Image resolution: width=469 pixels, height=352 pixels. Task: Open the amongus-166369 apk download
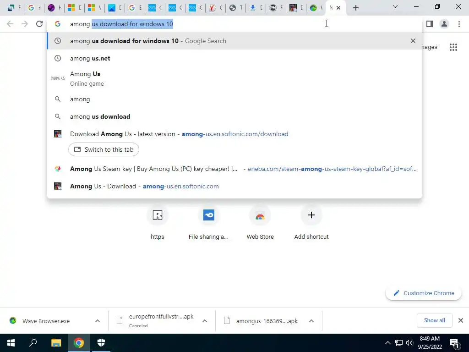pos(261,321)
